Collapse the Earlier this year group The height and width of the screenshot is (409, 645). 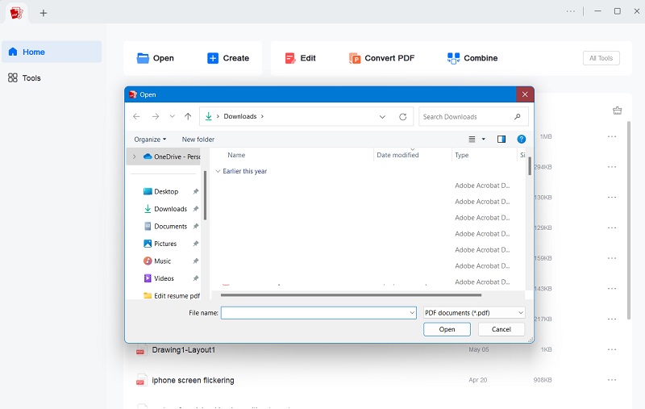(x=218, y=171)
